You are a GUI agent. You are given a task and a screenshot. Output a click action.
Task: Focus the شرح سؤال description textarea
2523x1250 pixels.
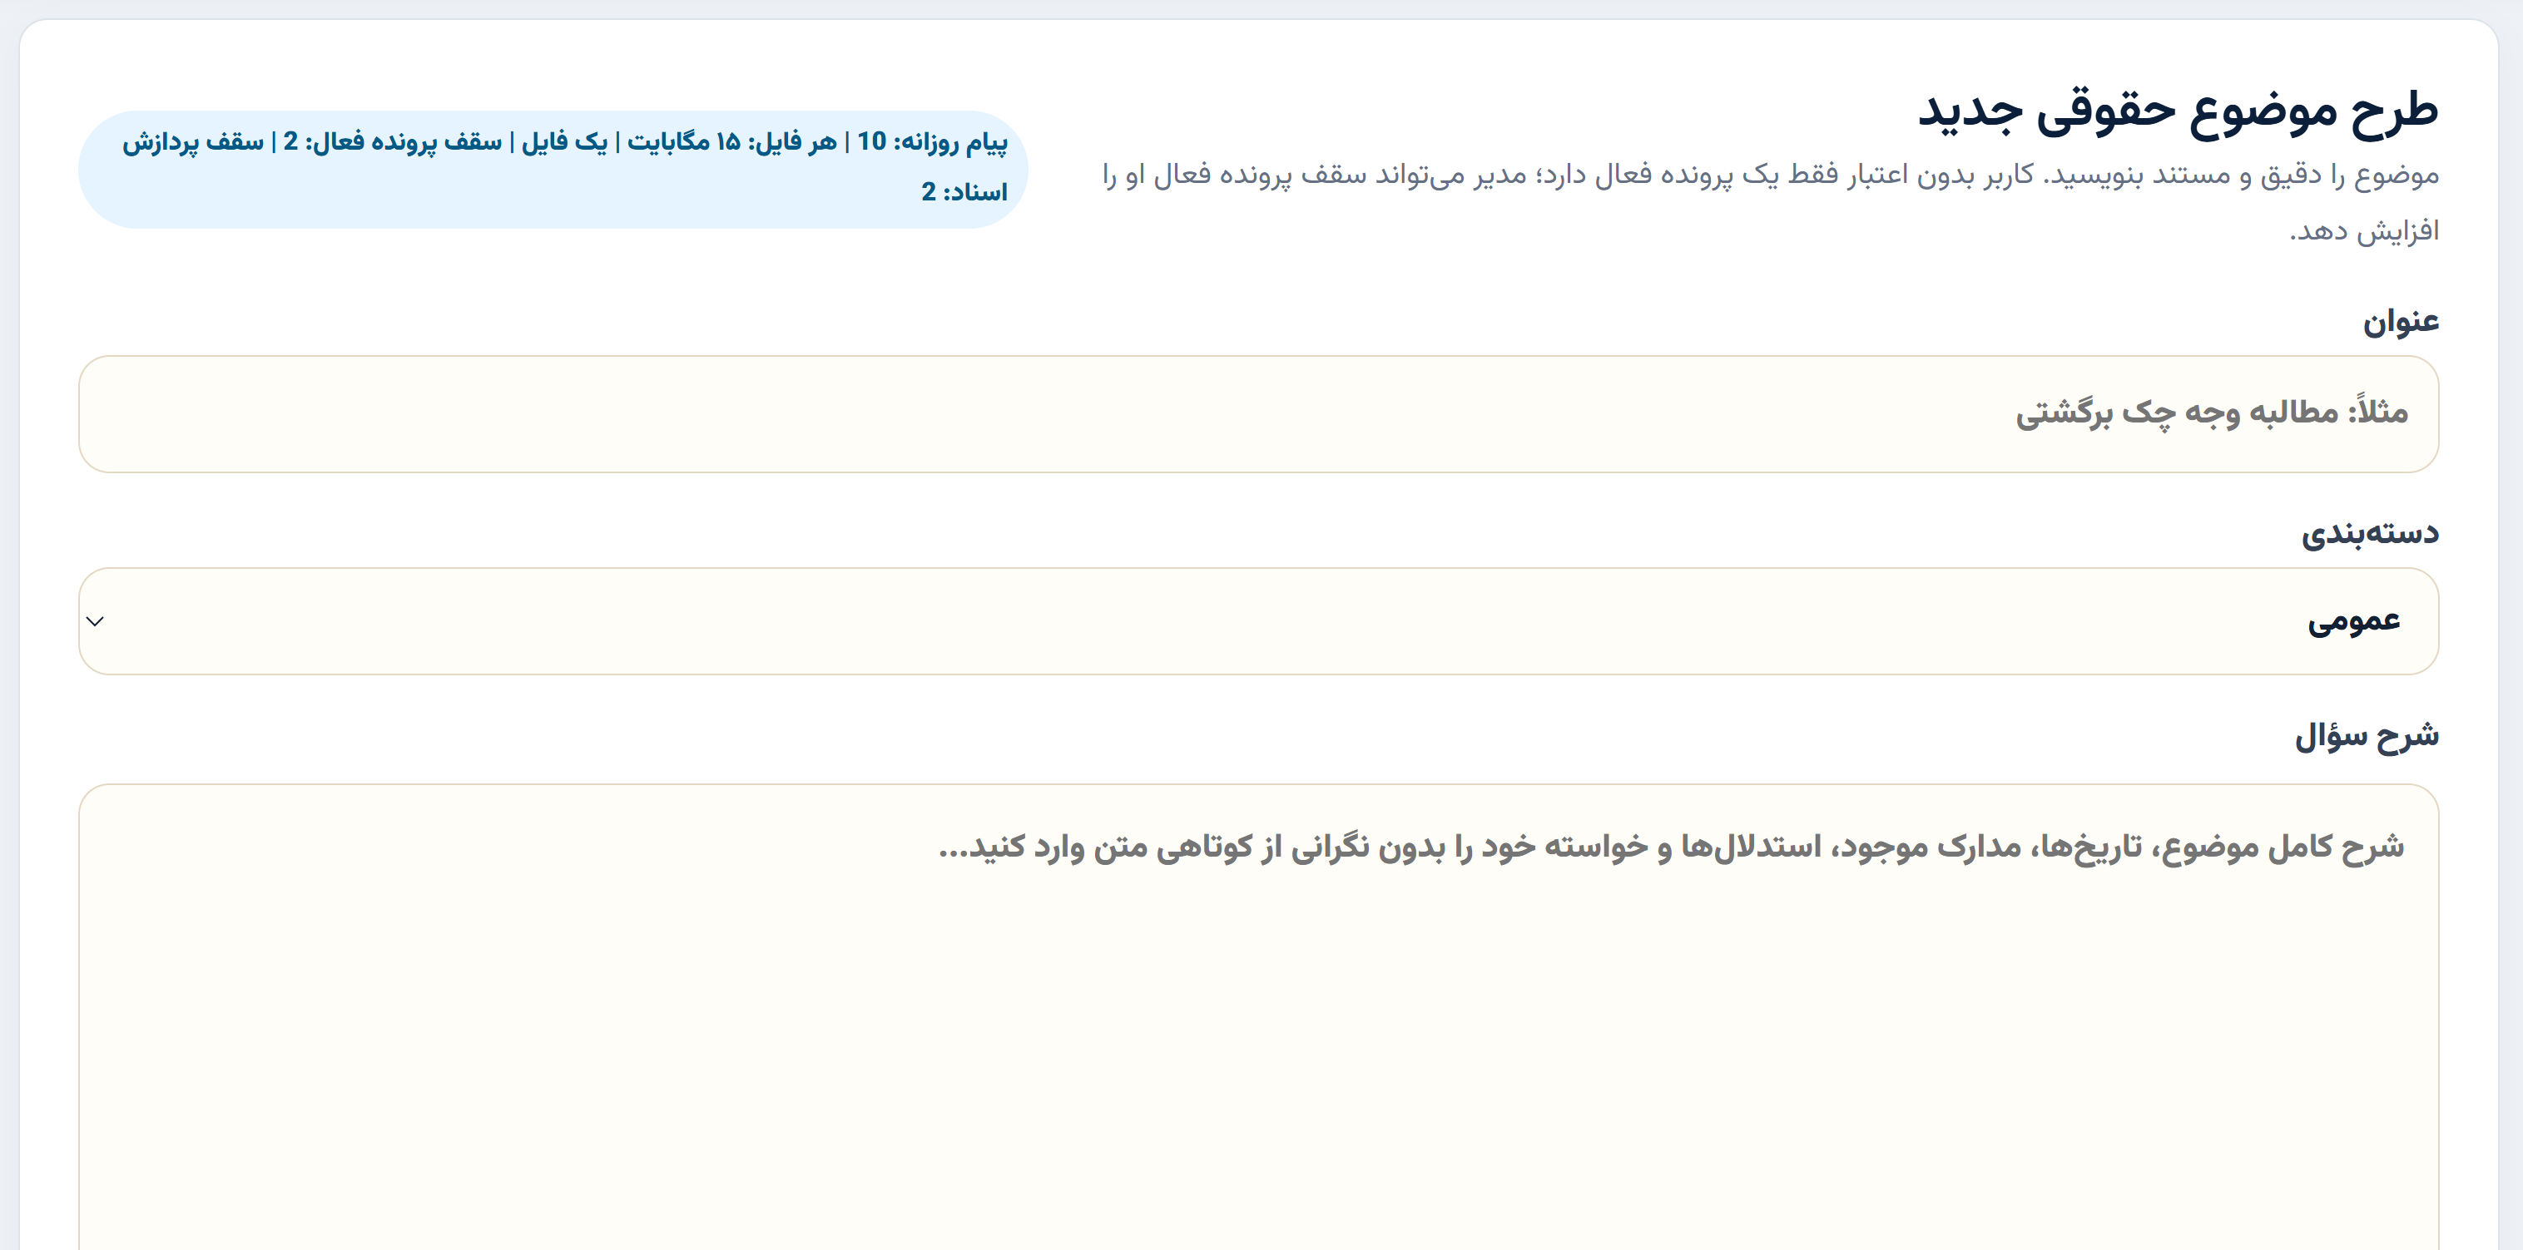coord(1257,1016)
